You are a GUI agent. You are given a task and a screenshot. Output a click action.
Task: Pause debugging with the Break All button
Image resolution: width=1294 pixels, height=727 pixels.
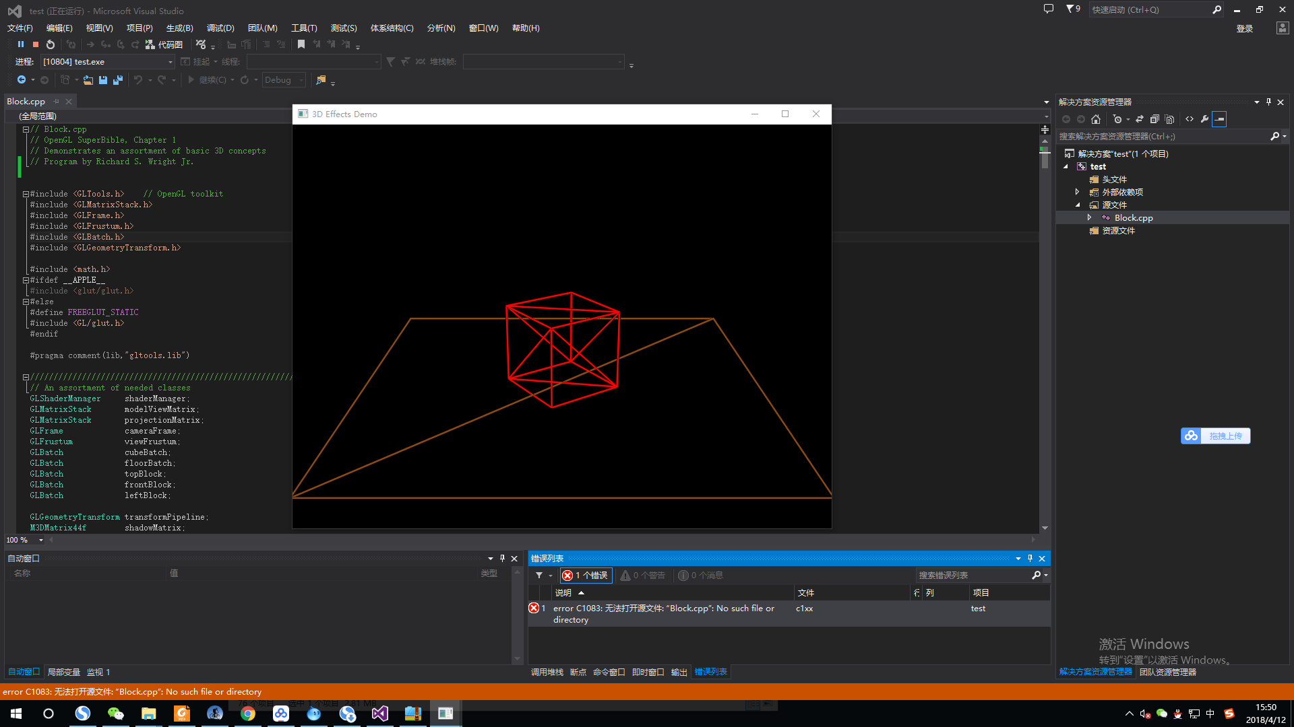21,44
